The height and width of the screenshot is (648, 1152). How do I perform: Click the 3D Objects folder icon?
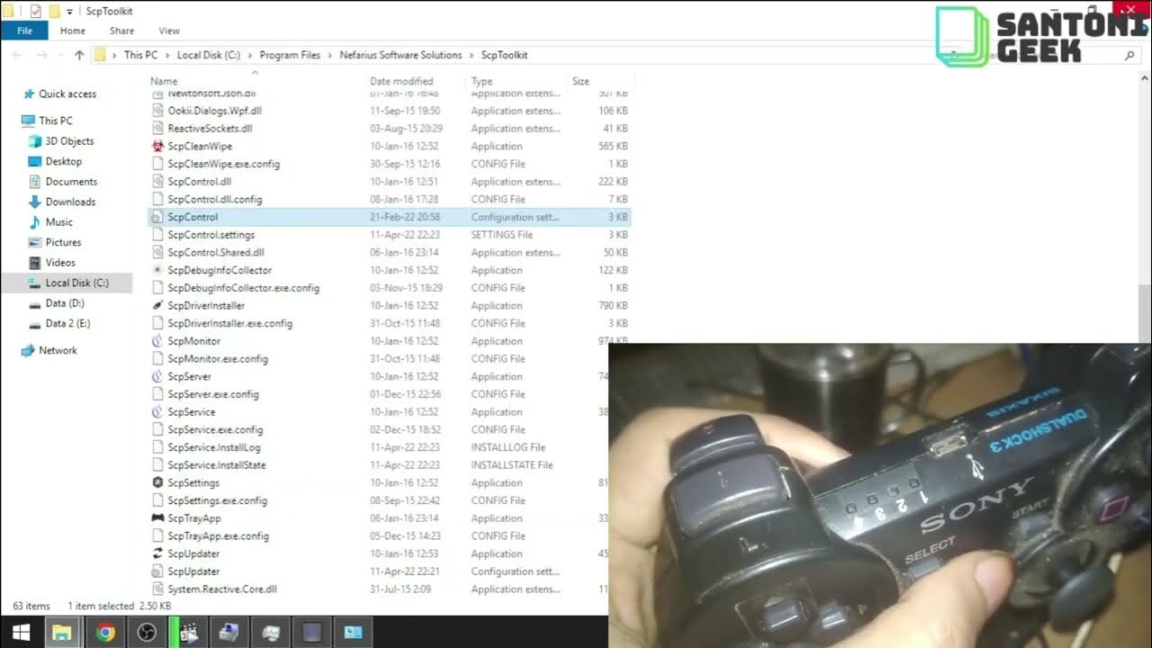(34, 141)
